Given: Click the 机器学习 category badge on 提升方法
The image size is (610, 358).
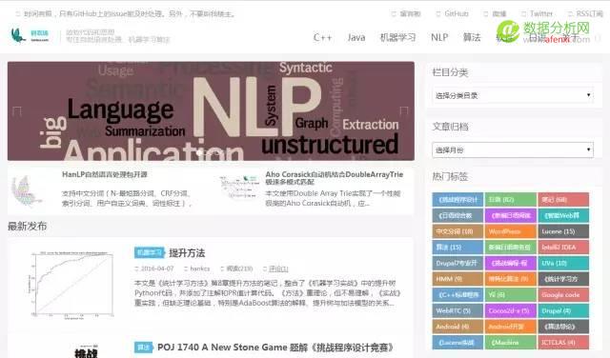Looking at the screenshot, I should coord(150,252).
